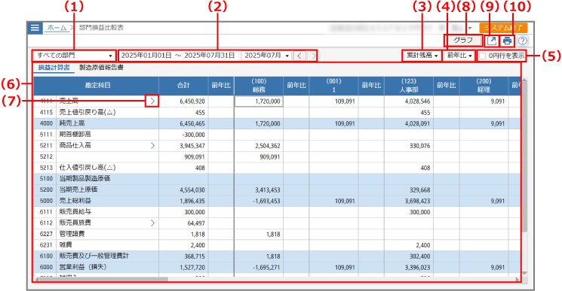The width and height of the screenshot is (562, 291).
Task: Open the 2025年07月 month dropdown
Action: (266, 56)
